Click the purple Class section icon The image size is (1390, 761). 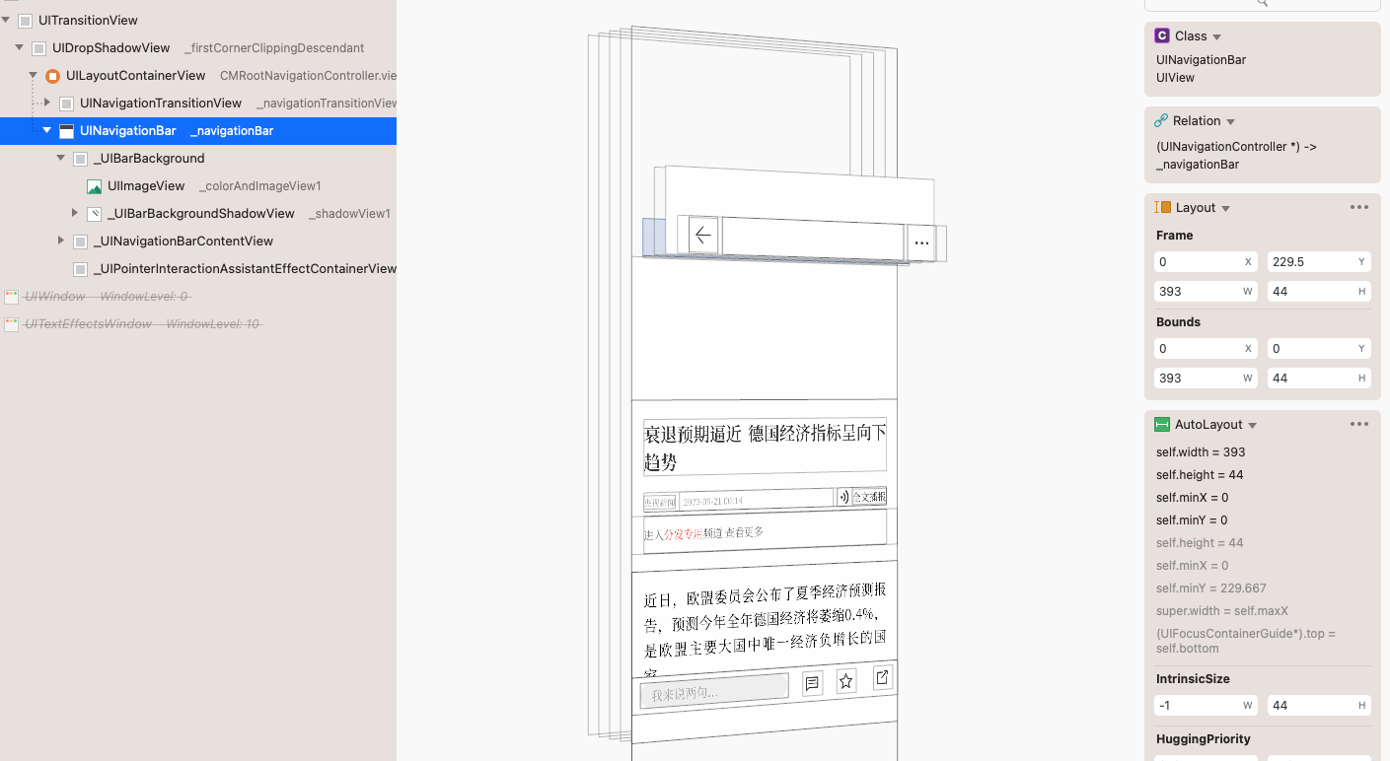click(1162, 35)
